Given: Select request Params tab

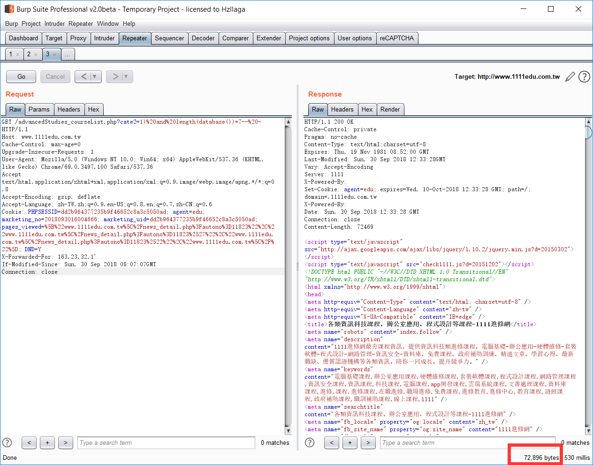Looking at the screenshot, I should pos(39,109).
